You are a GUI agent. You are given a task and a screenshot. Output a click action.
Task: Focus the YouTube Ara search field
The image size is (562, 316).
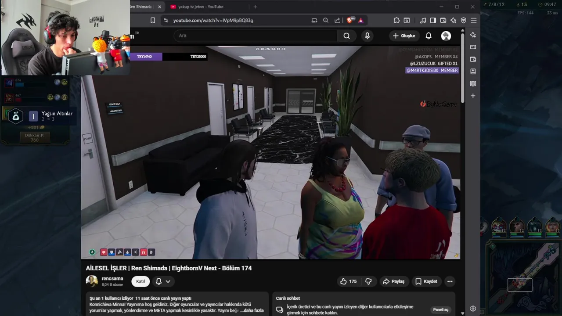click(x=256, y=36)
